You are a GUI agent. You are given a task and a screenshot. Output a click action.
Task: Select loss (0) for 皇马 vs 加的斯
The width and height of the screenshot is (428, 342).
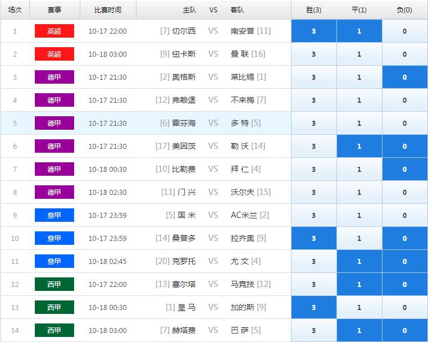405,307
